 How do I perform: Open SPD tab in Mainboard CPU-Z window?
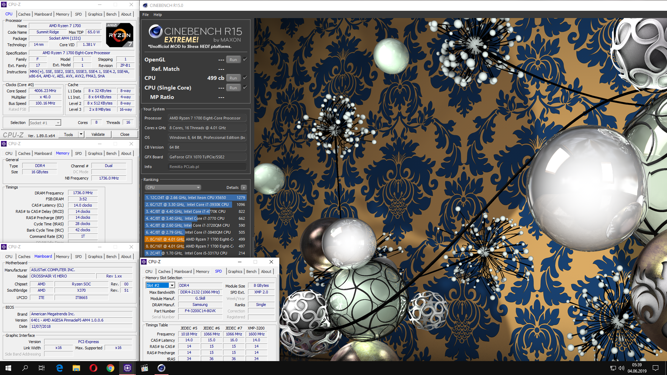[x=79, y=257]
